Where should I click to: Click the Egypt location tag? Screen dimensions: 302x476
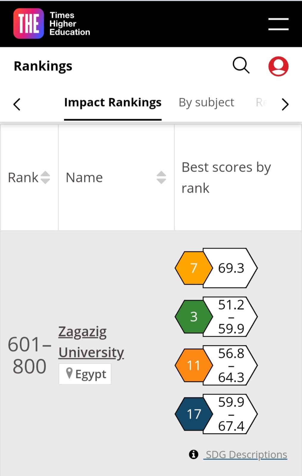point(85,374)
